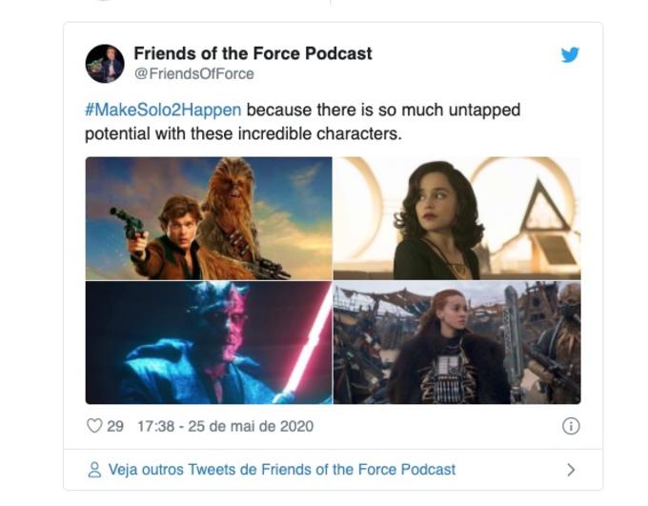648x506 pixels.
Task: Open the Han Solo and Chewbacca image
Action: point(209,218)
